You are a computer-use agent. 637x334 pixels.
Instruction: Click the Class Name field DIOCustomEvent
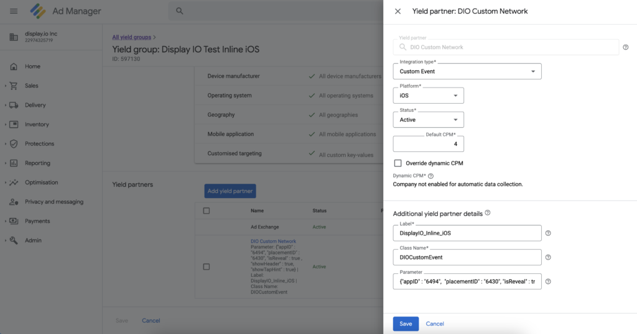coord(467,258)
